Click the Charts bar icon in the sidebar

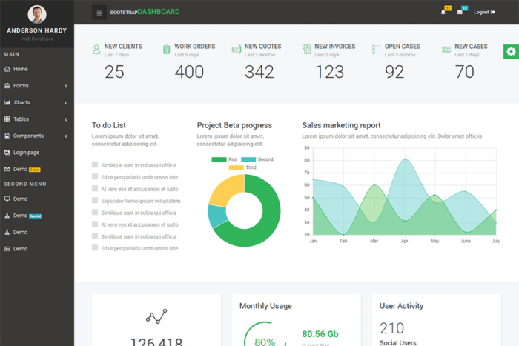click(7, 102)
